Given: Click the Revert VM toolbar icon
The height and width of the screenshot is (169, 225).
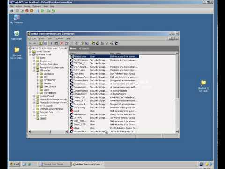Looking at the screenshot, I should pos(53,11).
